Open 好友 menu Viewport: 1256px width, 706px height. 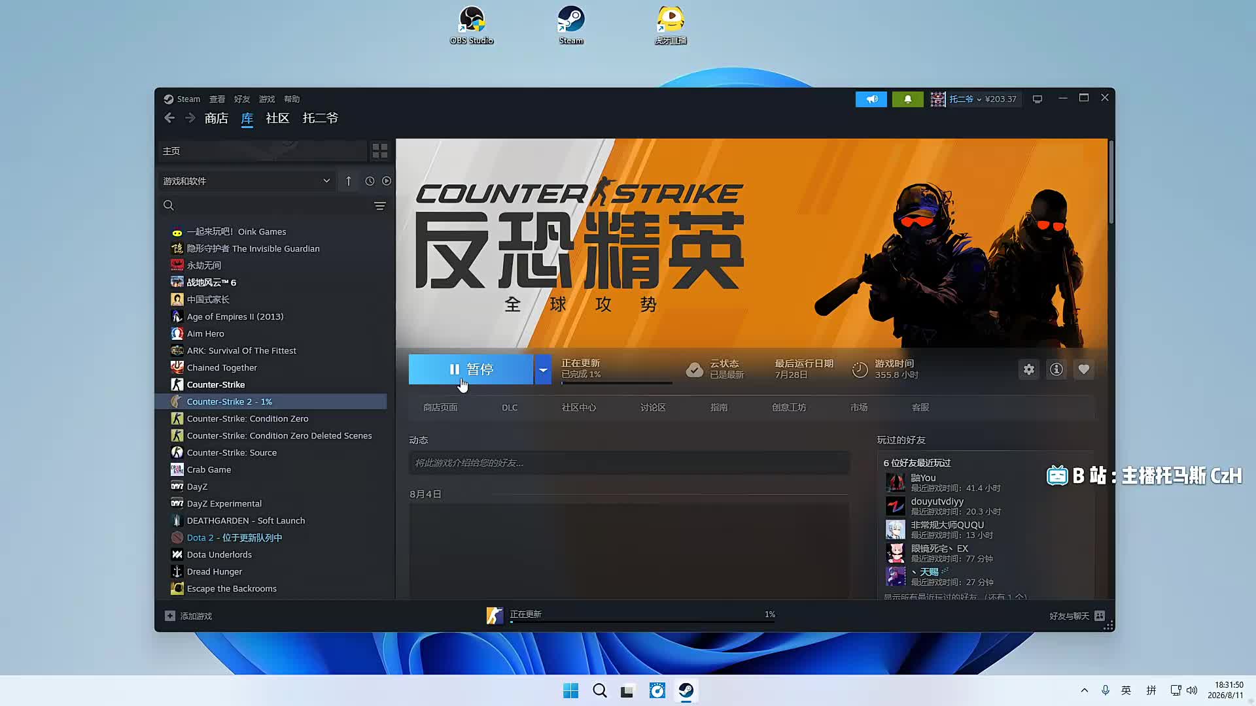(242, 99)
